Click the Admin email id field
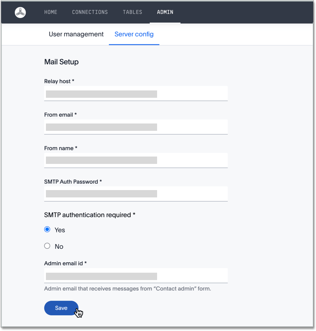The width and height of the screenshot is (316, 331). coord(136,276)
